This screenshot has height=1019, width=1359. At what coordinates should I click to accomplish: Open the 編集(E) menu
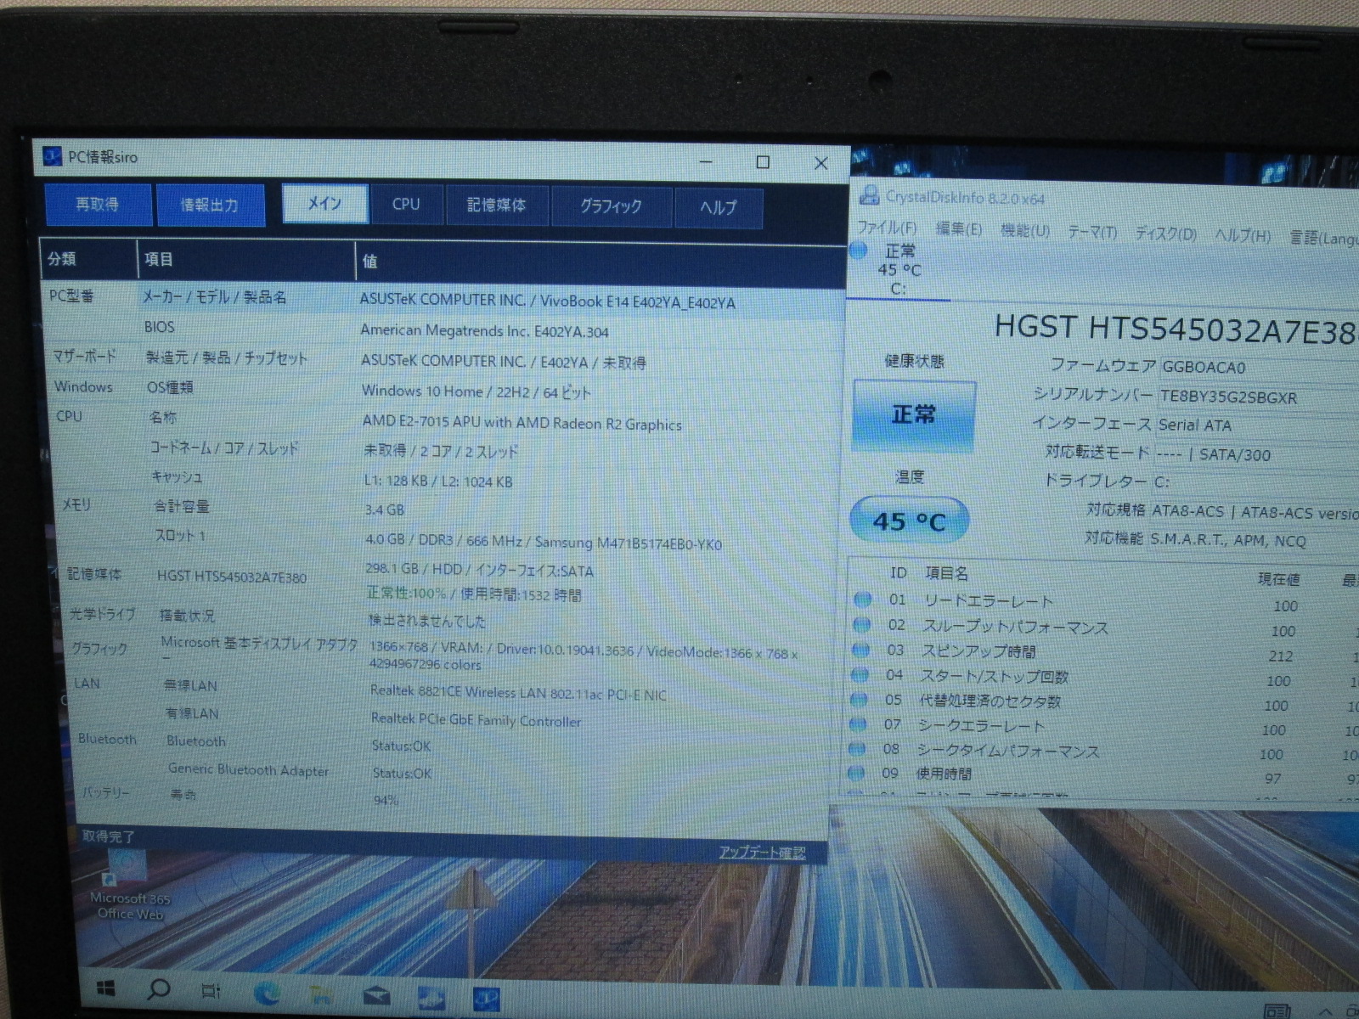point(958,229)
